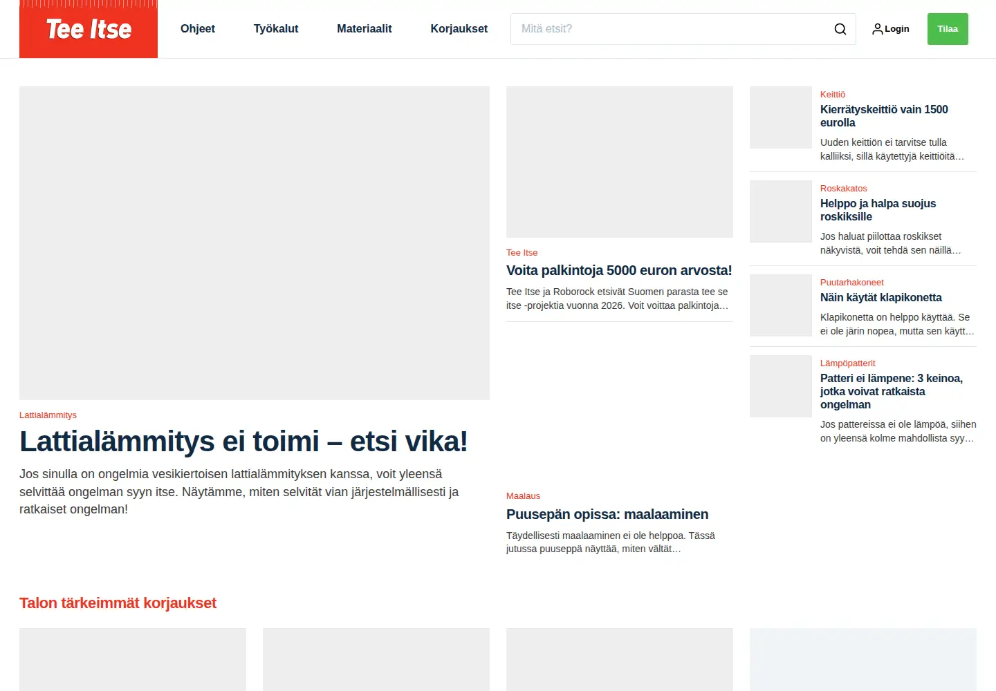Click the Login text link
Image resolution: width=996 pixels, height=691 pixels.
897,29
